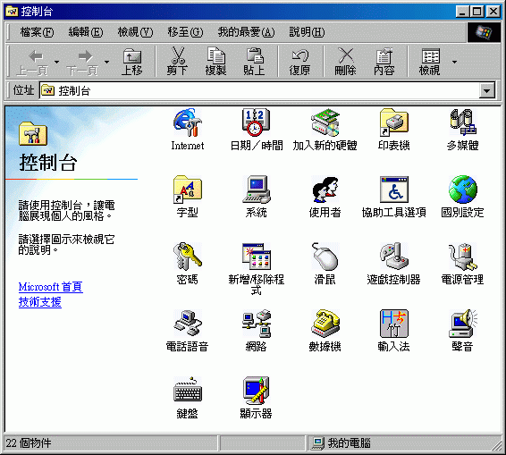Select the 數據機 modem icon
The image size is (506, 455).
tap(325, 324)
